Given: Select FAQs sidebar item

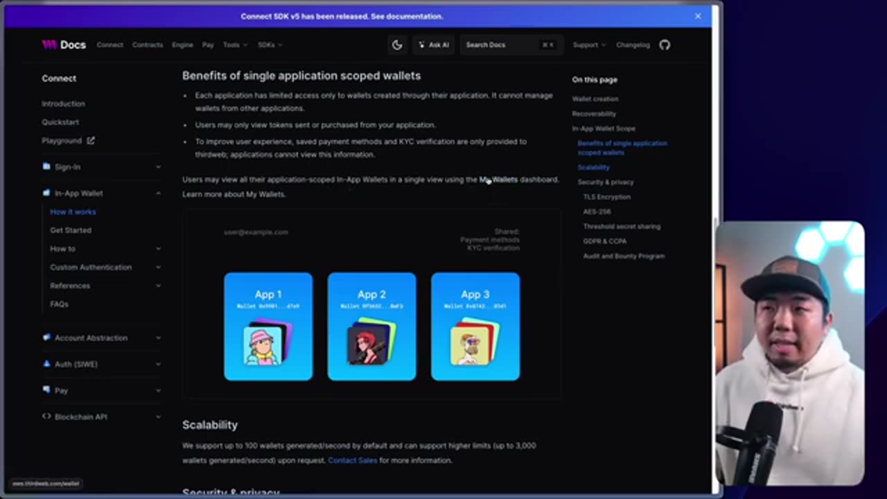Looking at the screenshot, I should point(59,304).
